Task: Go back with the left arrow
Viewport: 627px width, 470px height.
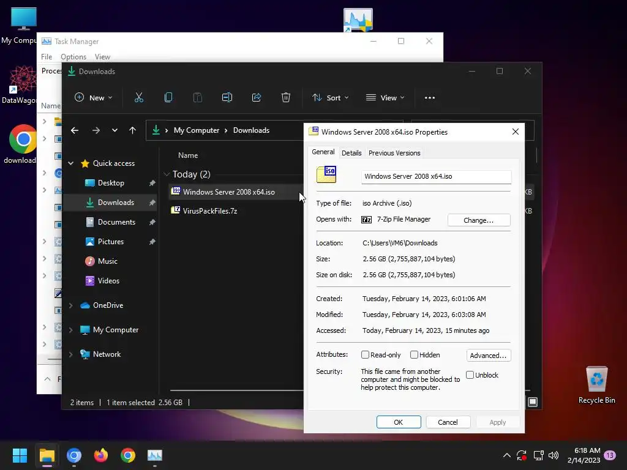Action: (75, 130)
